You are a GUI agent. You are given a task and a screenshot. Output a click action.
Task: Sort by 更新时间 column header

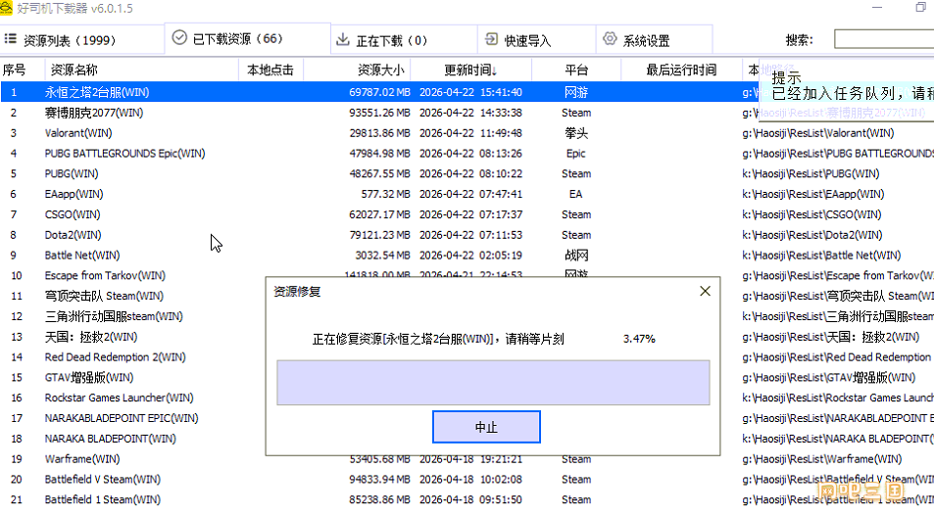coord(470,70)
